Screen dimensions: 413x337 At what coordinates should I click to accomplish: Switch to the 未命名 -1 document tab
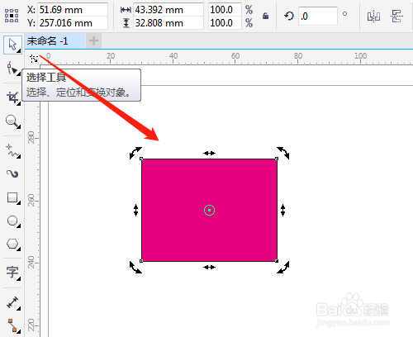click(x=55, y=41)
